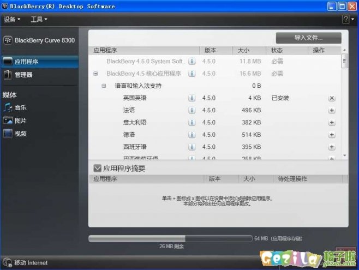Show info for BlackBerry 4.5.0 System Software
The width and height of the screenshot is (359, 270).
[x=192, y=61]
